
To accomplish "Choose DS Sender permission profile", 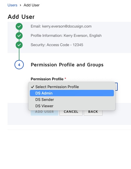I will coord(72,99).
